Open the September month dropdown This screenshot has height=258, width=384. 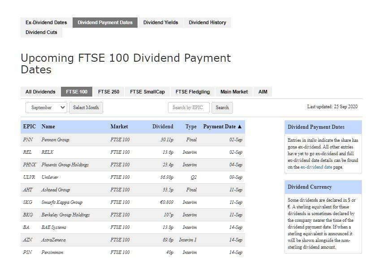[x=46, y=107]
